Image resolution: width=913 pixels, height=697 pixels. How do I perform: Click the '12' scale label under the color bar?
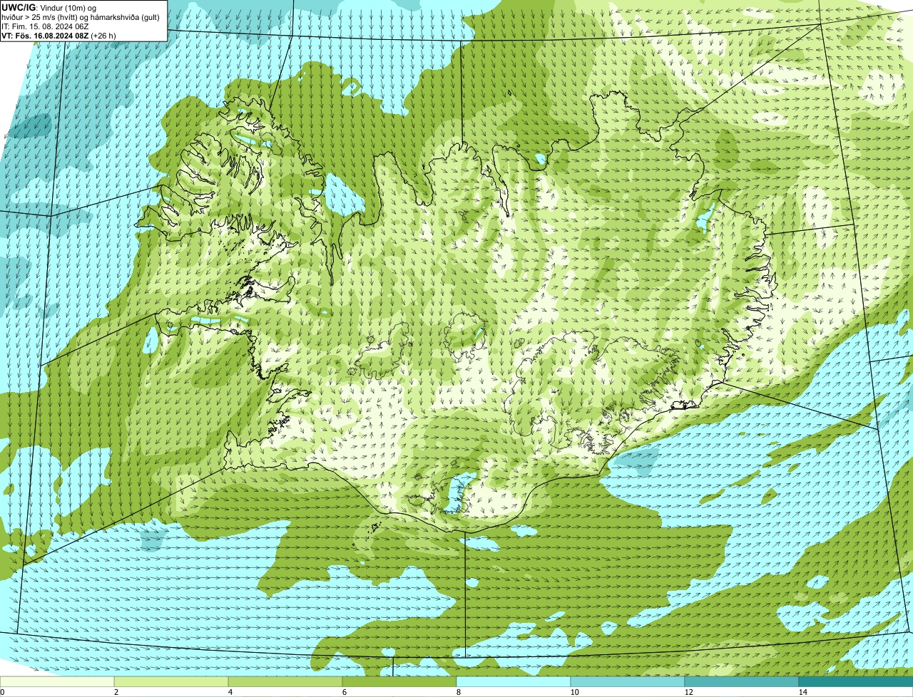[688, 692]
